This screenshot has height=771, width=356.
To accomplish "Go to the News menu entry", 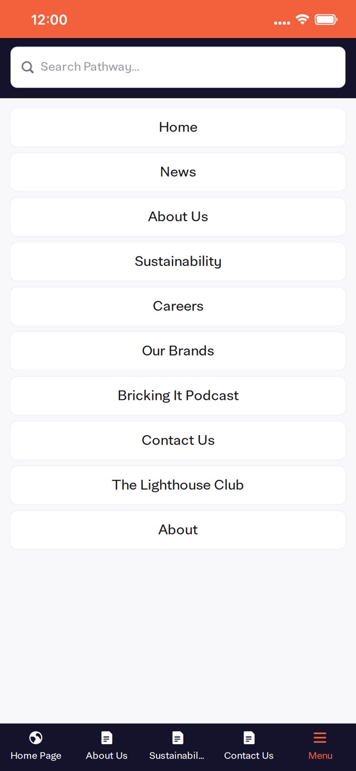I will [x=178, y=172].
